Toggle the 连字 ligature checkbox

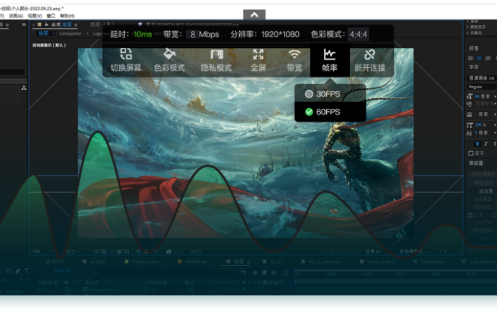470,153
